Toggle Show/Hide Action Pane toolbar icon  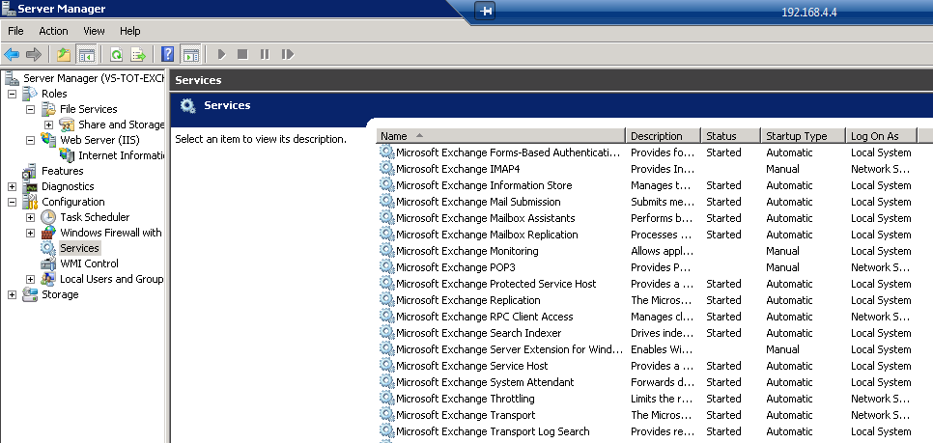coord(190,55)
